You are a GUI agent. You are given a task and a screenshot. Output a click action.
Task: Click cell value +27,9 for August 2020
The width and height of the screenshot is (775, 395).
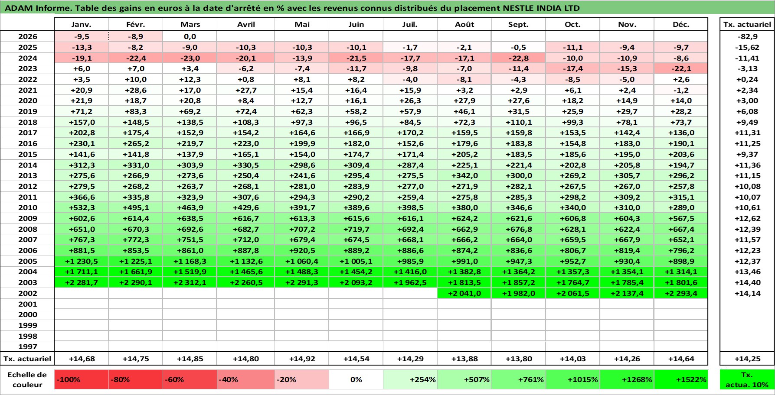464,100
